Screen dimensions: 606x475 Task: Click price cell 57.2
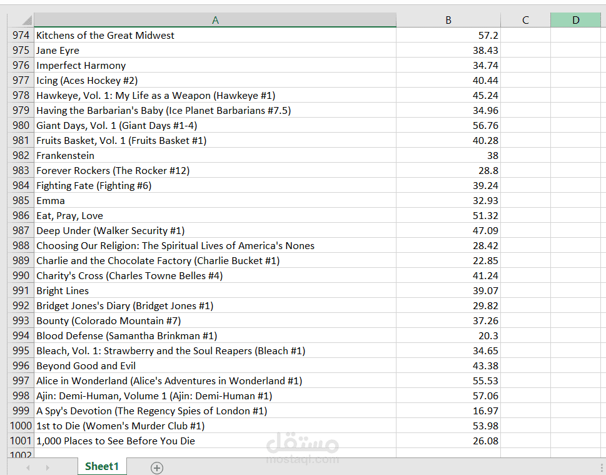tap(448, 35)
